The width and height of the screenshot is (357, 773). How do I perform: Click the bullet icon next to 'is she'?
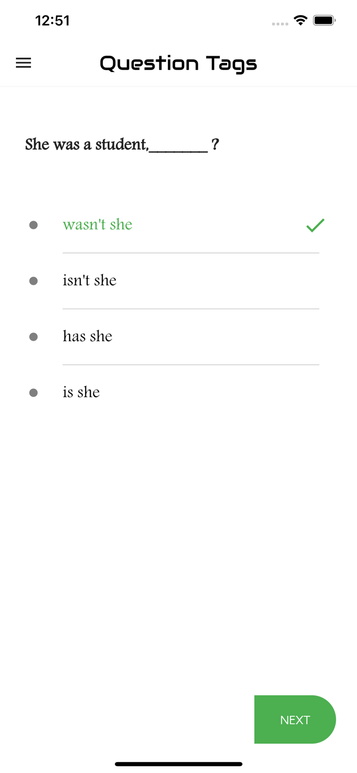pyautogui.click(x=34, y=393)
